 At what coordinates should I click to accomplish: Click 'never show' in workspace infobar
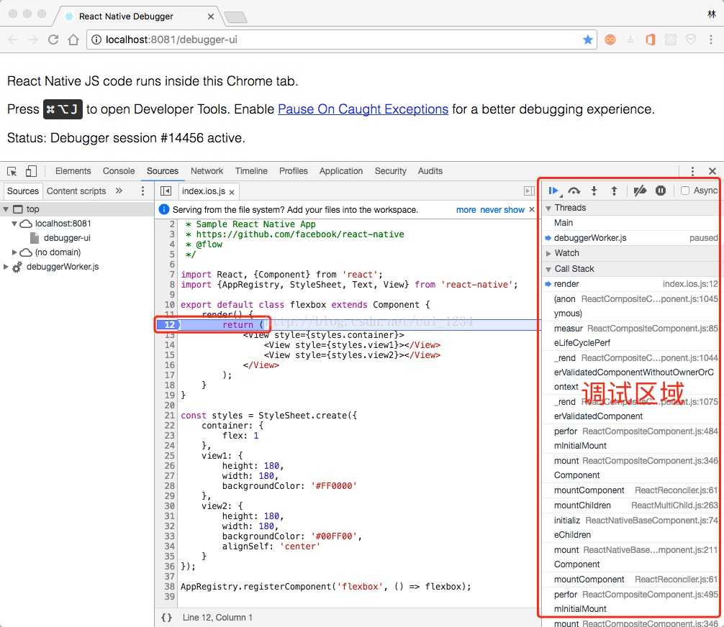(x=502, y=210)
